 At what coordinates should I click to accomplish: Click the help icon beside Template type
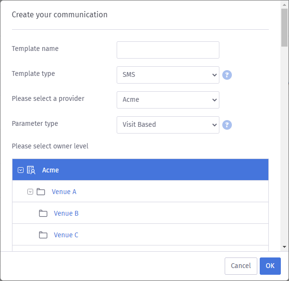227,75
